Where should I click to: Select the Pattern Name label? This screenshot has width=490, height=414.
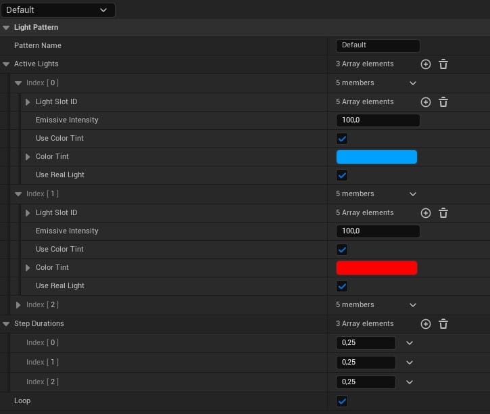pyautogui.click(x=37, y=45)
